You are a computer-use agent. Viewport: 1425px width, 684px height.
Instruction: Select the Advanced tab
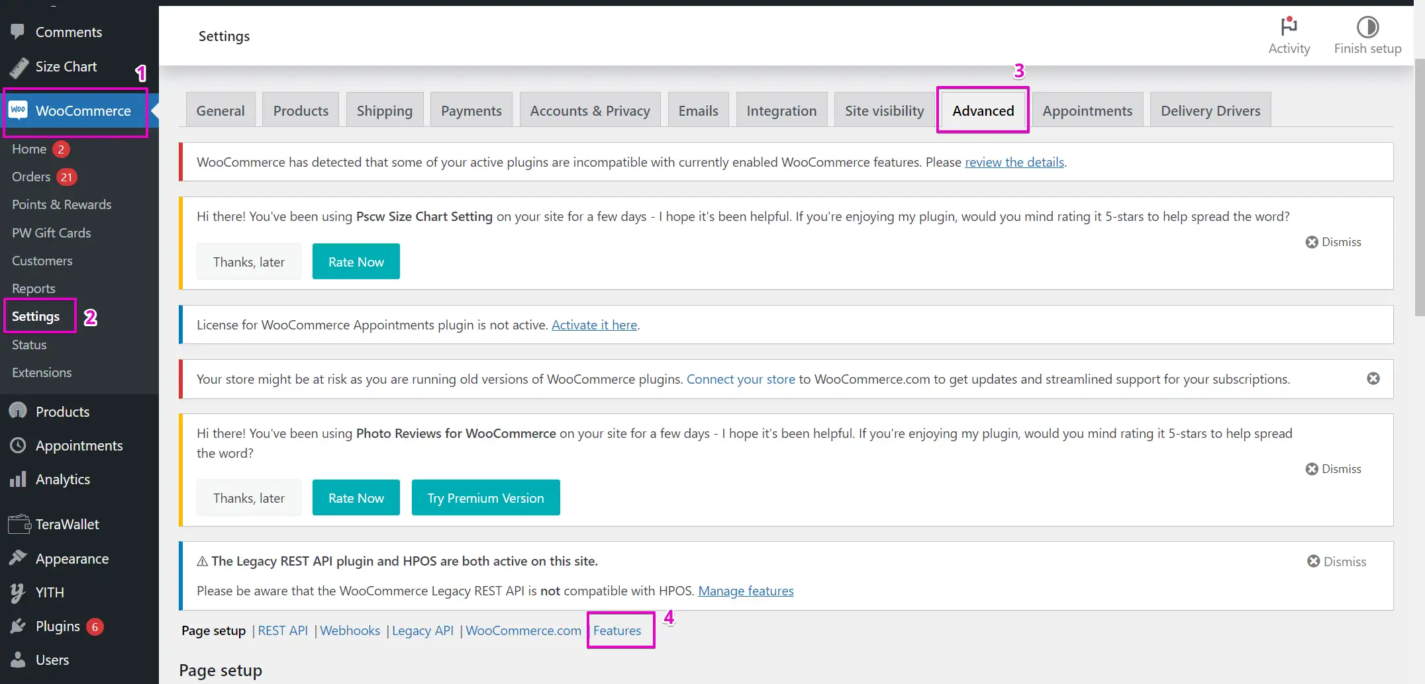point(983,110)
